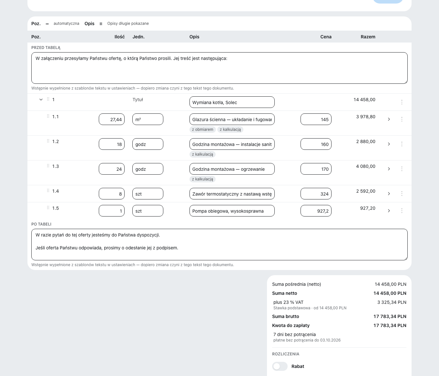Click 'z kalkulacją' tag in row 1.1
The image size is (439, 376).
click(230, 130)
